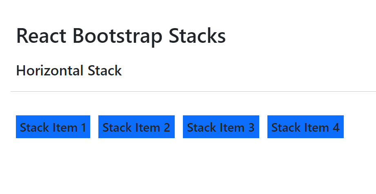Choose the Stack Item 4 box
The height and width of the screenshot is (194, 376).
click(305, 127)
